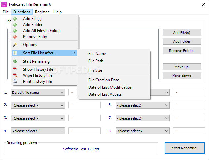
Task: Click the big Start Renaming button
Action: [x=185, y=148]
